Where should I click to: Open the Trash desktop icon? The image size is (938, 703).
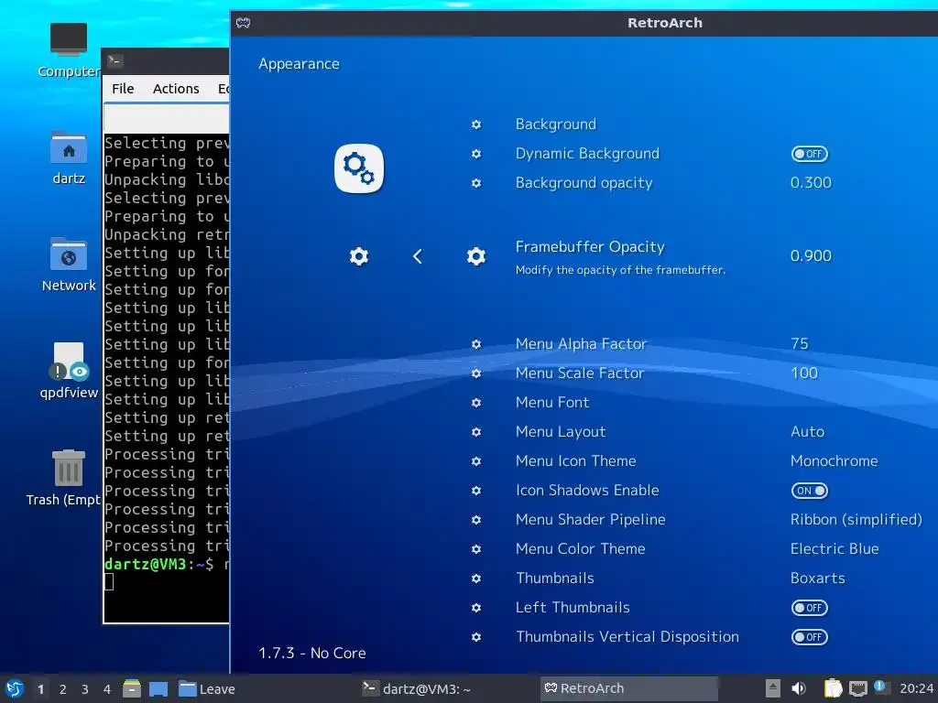click(64, 478)
